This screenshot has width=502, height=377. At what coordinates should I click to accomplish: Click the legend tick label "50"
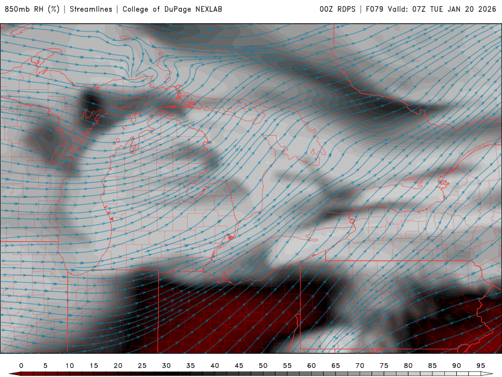point(263,366)
